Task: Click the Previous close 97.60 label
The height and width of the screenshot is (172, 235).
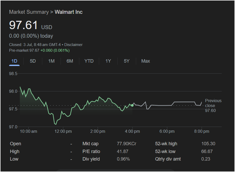Action: (x=213, y=105)
